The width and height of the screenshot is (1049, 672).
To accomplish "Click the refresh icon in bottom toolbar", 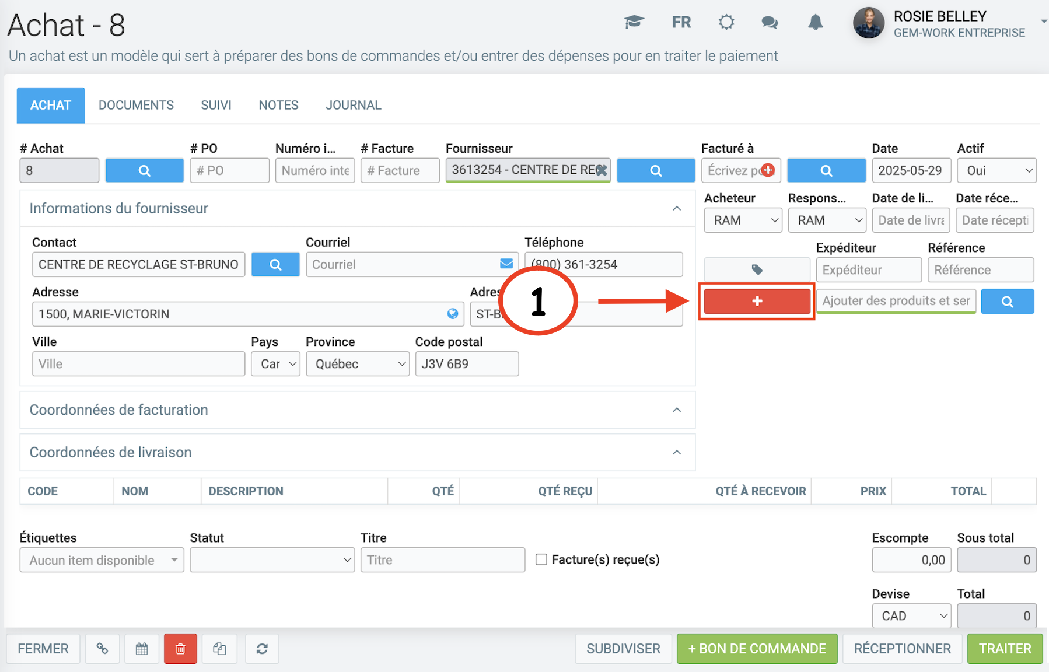I will pos(262,649).
